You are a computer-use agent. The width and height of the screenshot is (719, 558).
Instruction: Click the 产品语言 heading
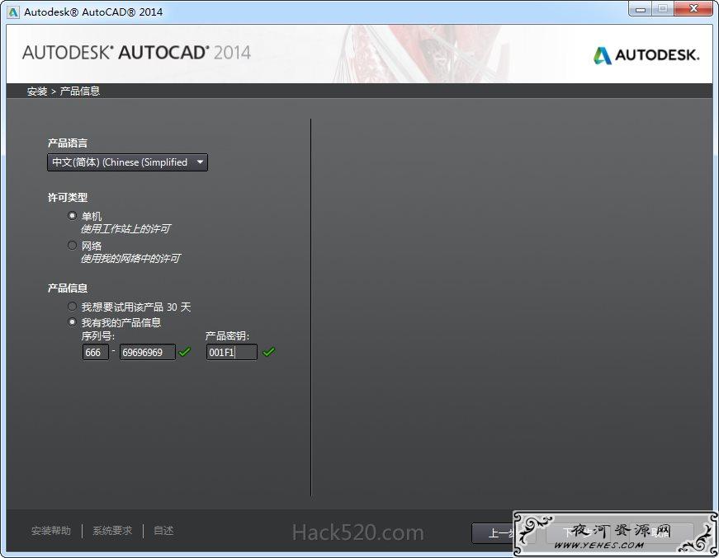coord(68,143)
